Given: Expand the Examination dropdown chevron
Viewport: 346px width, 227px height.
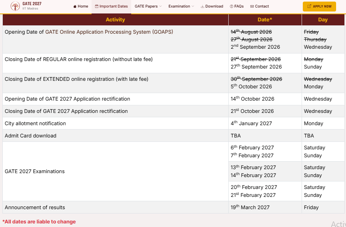Looking at the screenshot, I should point(193,6).
